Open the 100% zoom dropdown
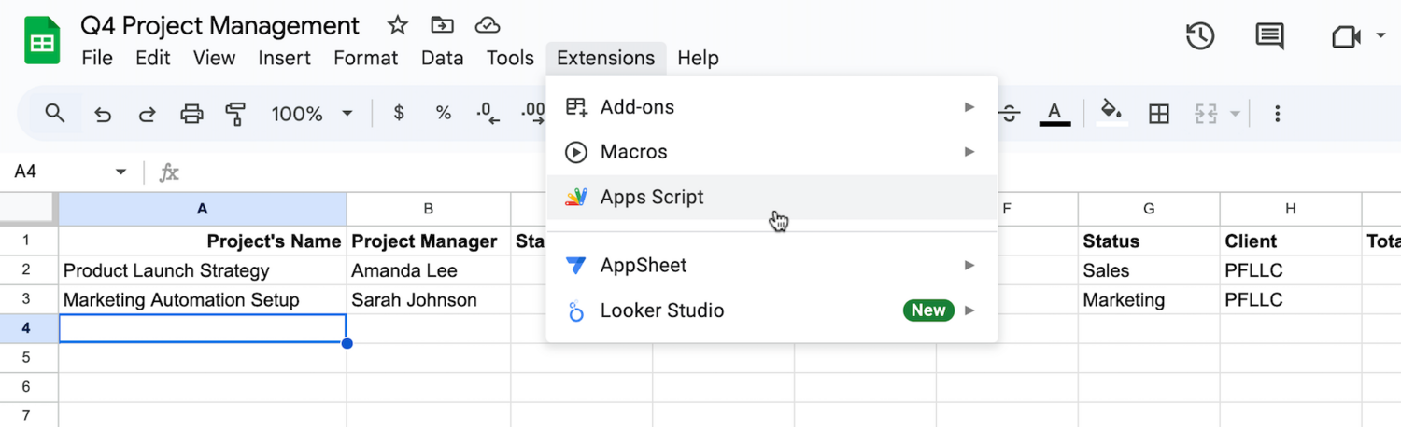The image size is (1401, 427). coord(312,114)
